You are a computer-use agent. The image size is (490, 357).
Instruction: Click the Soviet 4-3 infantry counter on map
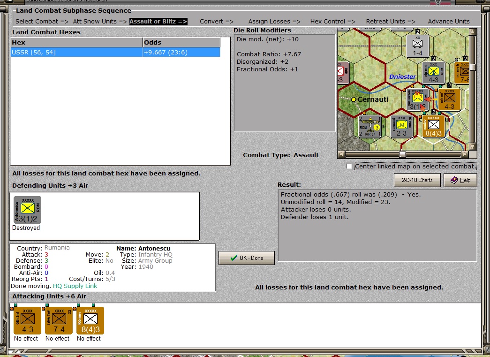(x=449, y=99)
